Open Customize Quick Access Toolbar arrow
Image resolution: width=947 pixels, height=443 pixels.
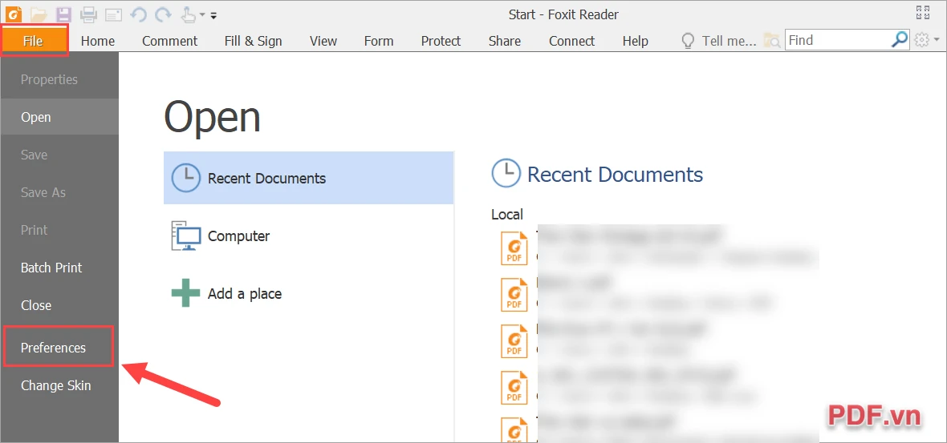click(x=213, y=14)
